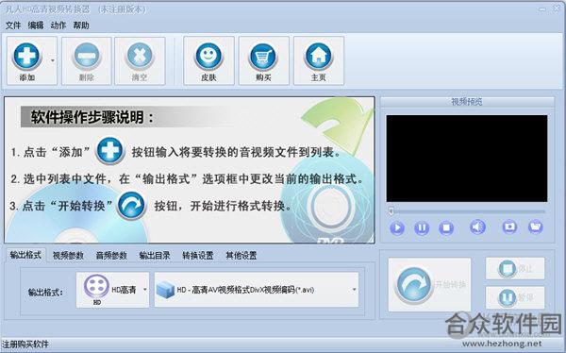Mute preview with the speaker icon
The width and height of the screenshot is (566, 353).
click(477, 227)
